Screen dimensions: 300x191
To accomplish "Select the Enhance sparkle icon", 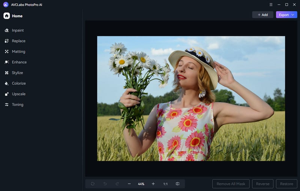I will click(x=7, y=62).
